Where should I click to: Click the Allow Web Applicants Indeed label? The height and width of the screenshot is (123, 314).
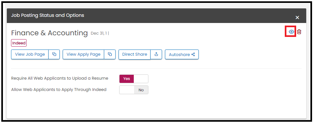coord(59,90)
